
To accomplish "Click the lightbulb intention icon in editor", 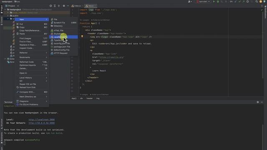I will 82,36.
